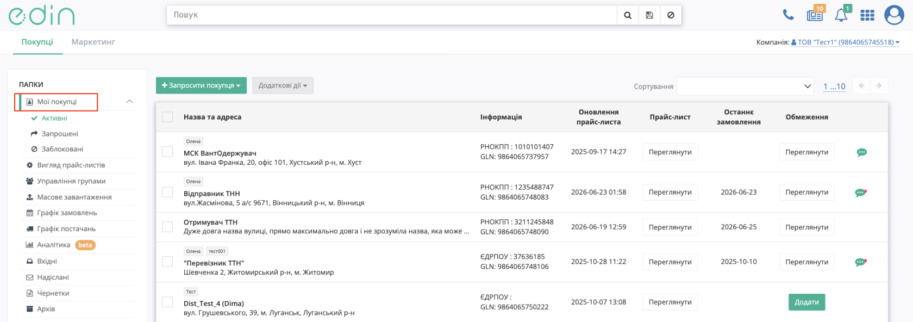This screenshot has width=913, height=322.
Task: Click Отримувач ТТН buyer name
Action: (210, 222)
